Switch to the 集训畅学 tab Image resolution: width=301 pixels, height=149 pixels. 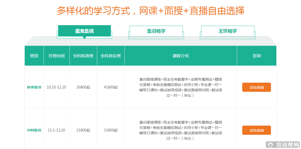pos(156,31)
